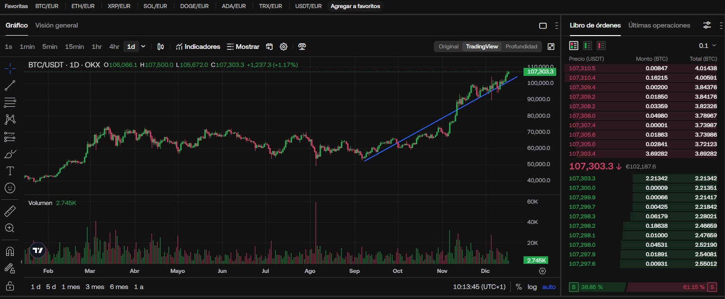Select the ruler measurement tool
725x299 pixels.
click(x=9, y=211)
